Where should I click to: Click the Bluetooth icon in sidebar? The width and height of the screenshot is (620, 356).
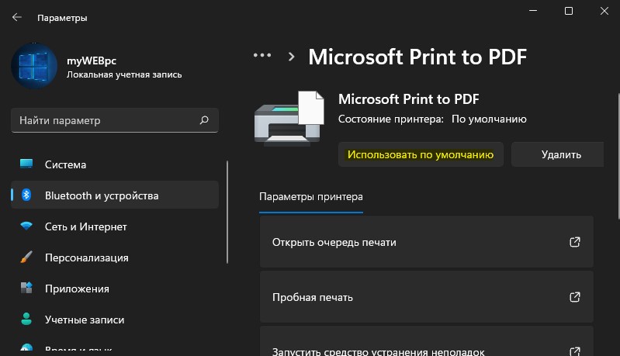26,195
